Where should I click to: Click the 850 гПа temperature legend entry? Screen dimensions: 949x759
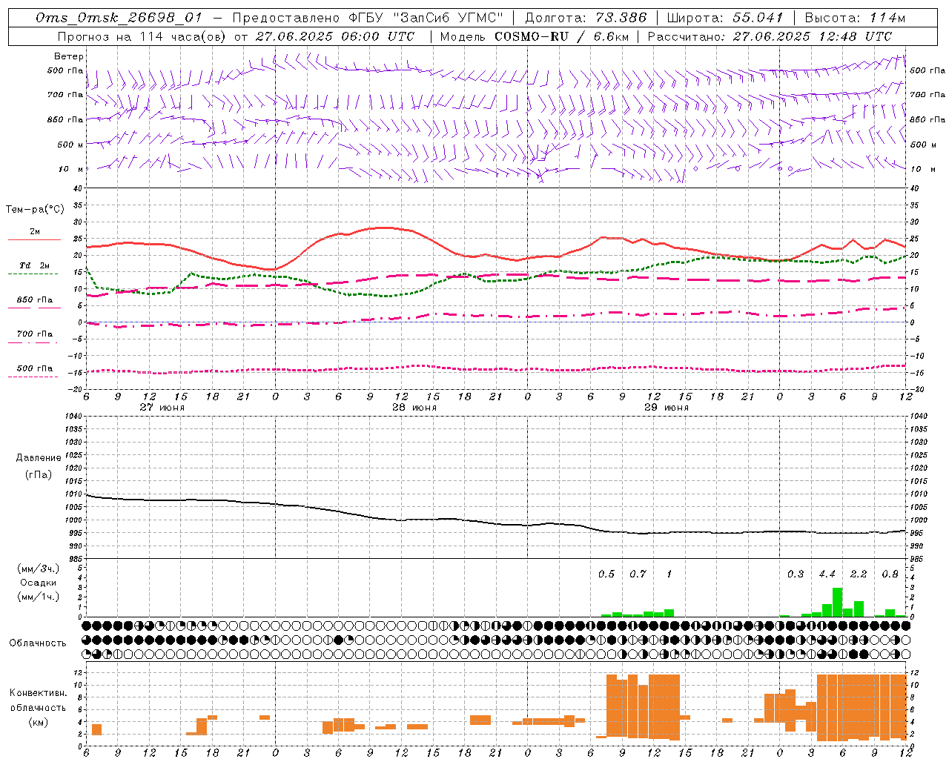point(35,300)
